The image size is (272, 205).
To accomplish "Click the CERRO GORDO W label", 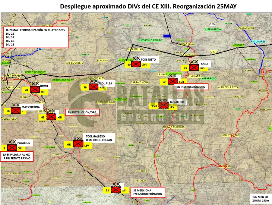I will [x=35, y=72].
